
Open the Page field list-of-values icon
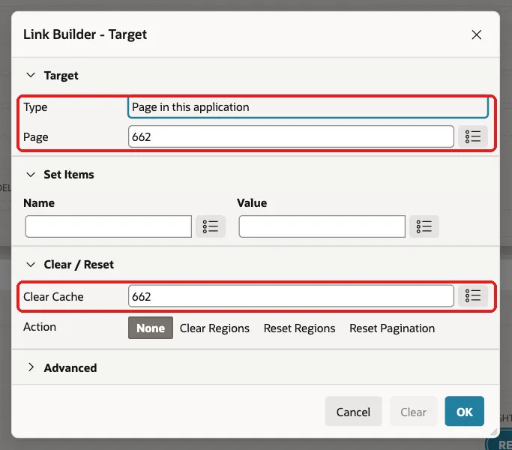[472, 136]
